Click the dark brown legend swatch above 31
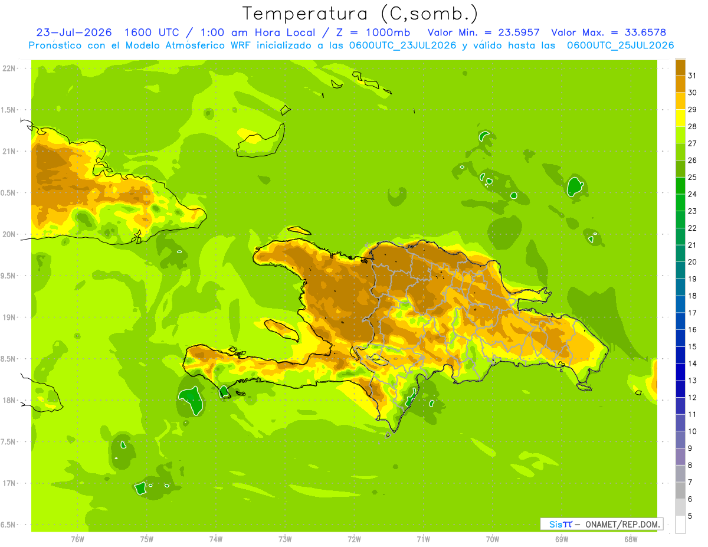This screenshot has height=547, width=708. tap(680, 67)
